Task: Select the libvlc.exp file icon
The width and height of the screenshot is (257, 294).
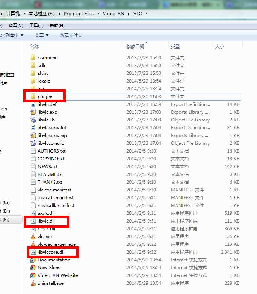Action: point(33,112)
